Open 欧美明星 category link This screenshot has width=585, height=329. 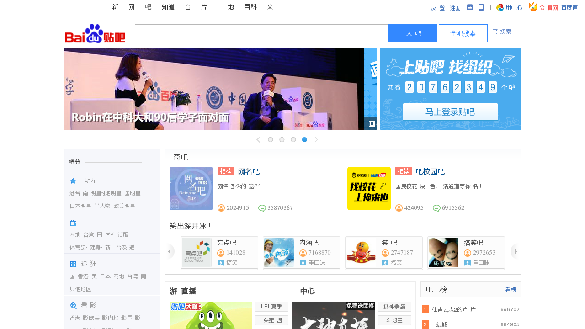(124, 206)
